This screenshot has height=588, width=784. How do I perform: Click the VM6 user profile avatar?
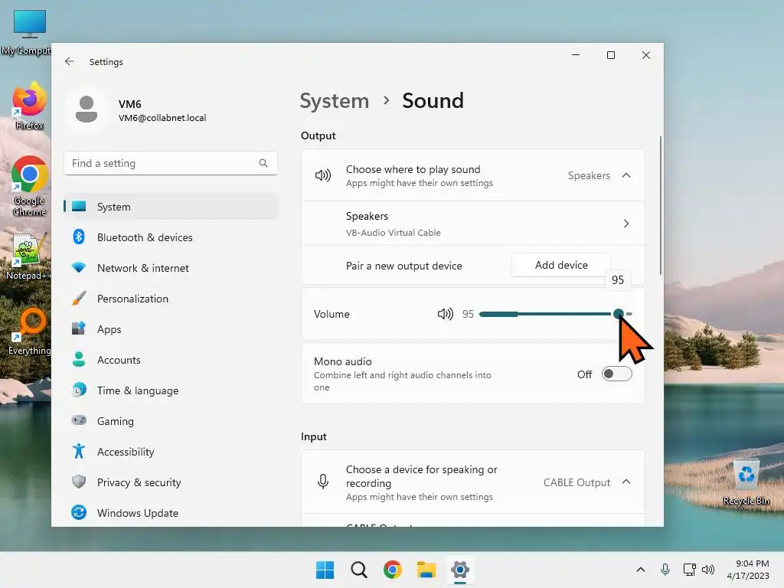click(87, 109)
